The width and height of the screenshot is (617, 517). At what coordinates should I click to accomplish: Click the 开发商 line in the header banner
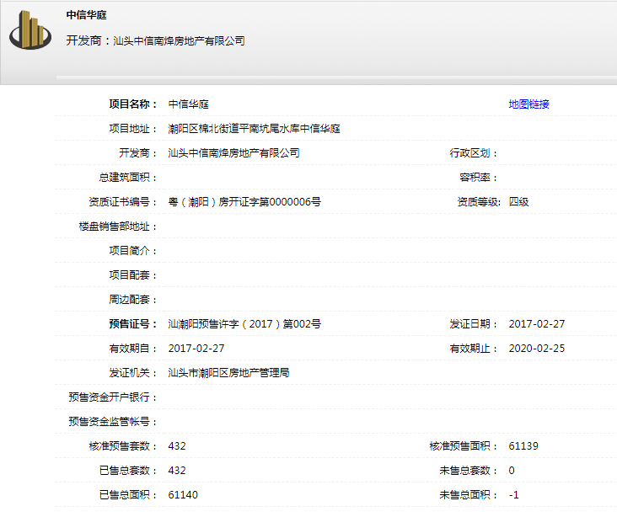click(x=155, y=40)
